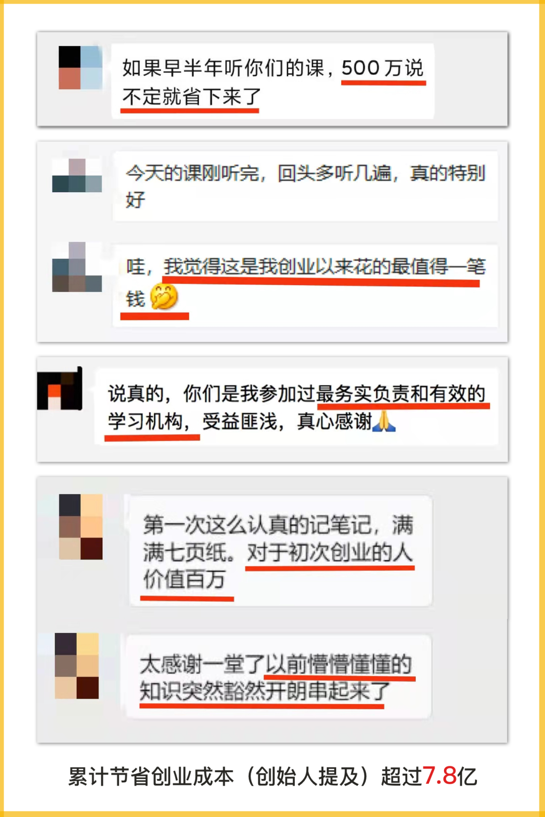This screenshot has width=545, height=817.
Task: Click the avatar beside 第一次这么认真 message
Action: [81, 526]
